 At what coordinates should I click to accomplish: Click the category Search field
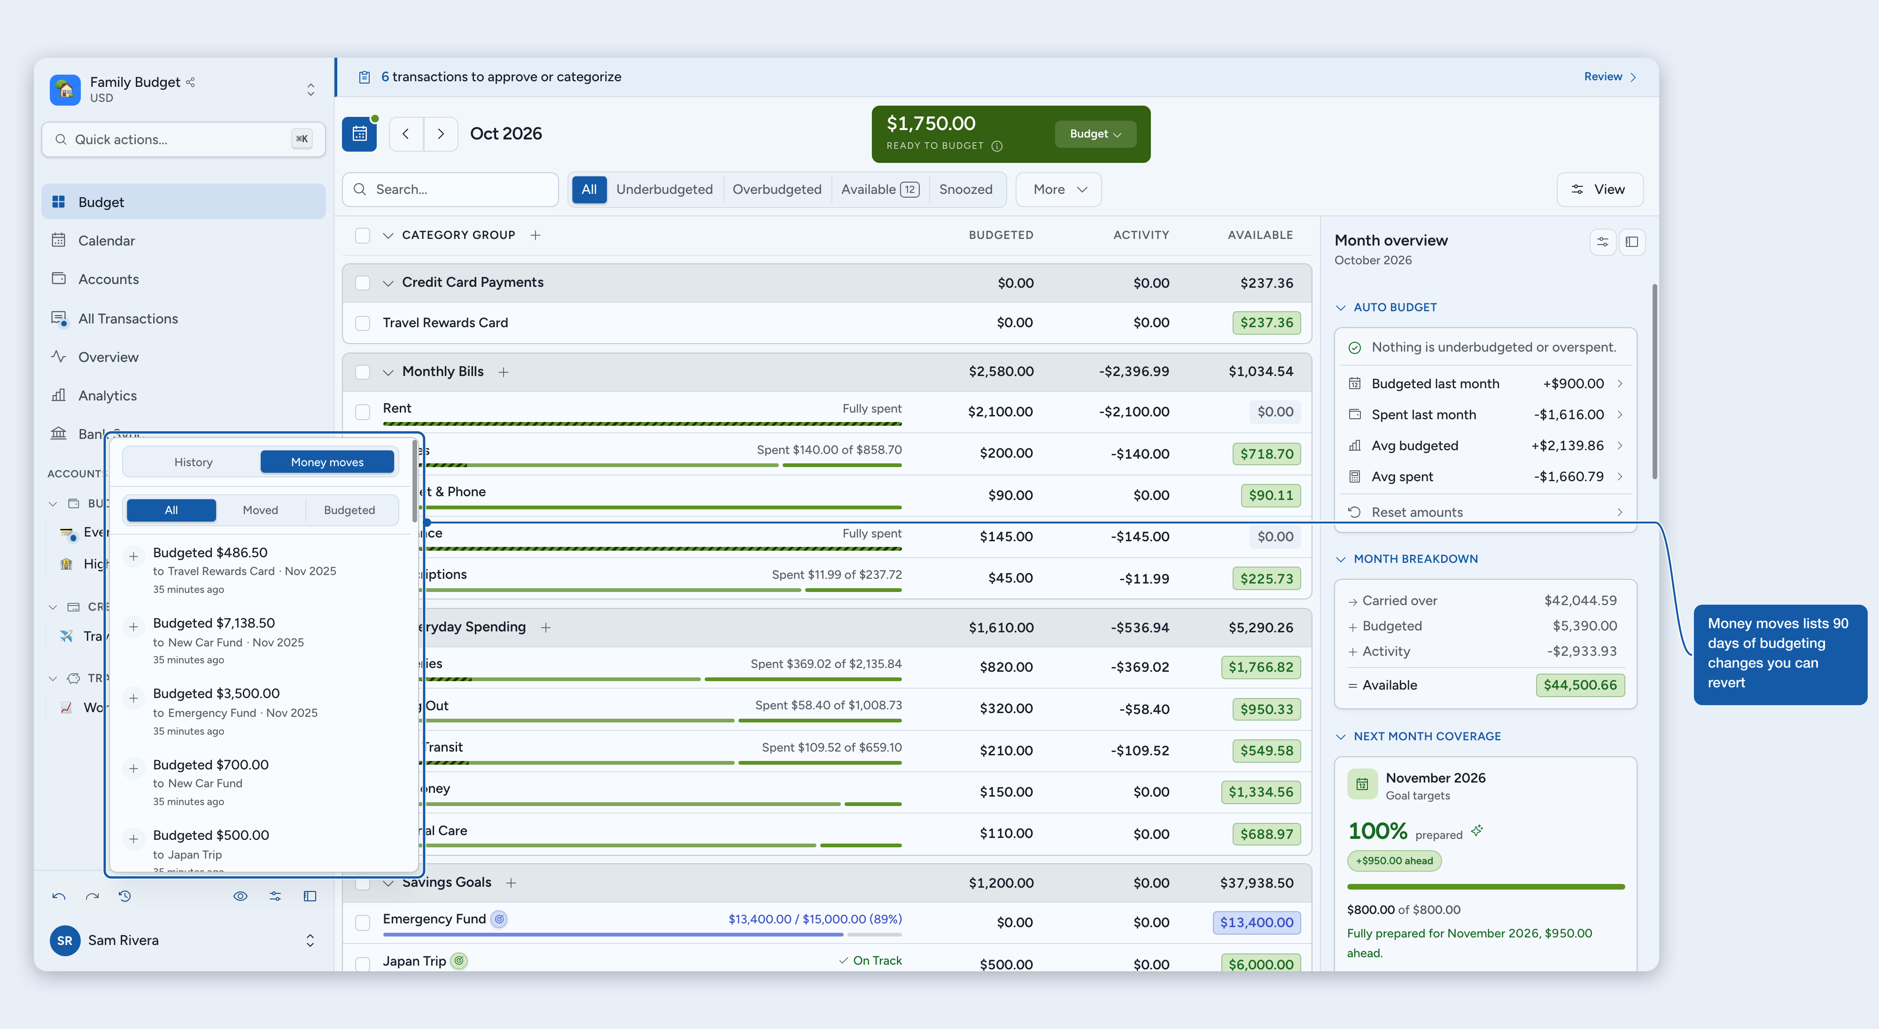(450, 190)
